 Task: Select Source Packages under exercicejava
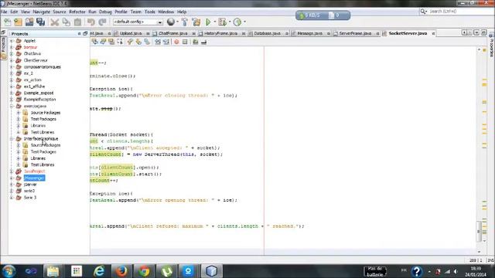pos(46,113)
